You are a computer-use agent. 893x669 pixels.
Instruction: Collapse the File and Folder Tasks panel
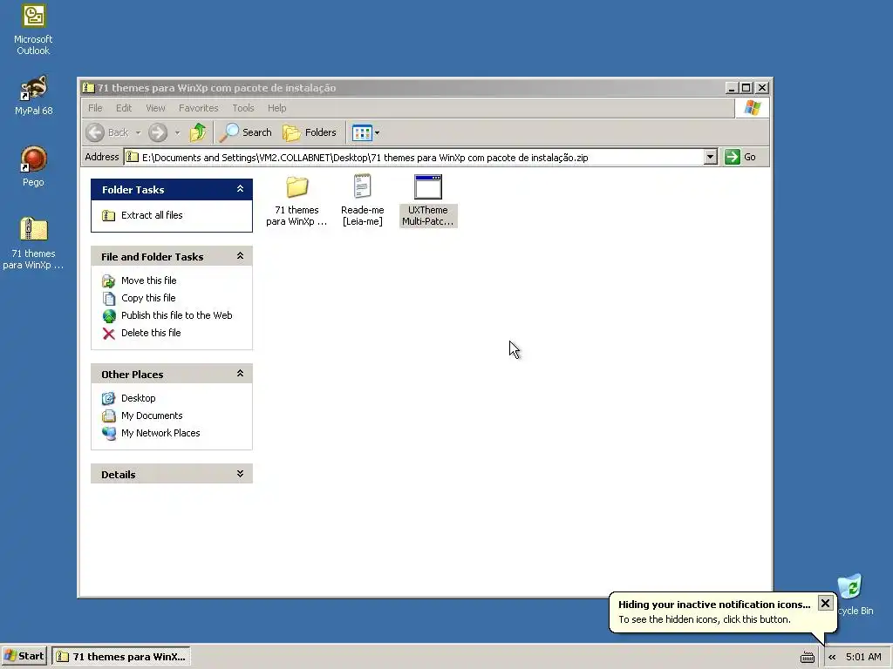click(x=241, y=256)
